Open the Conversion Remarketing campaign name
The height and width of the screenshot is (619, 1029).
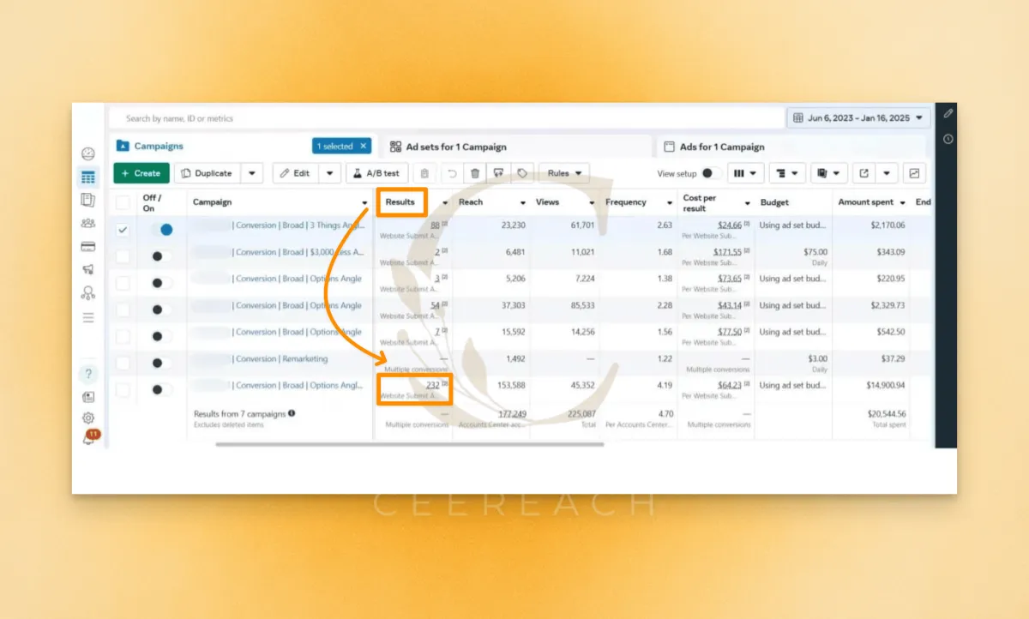coord(280,358)
